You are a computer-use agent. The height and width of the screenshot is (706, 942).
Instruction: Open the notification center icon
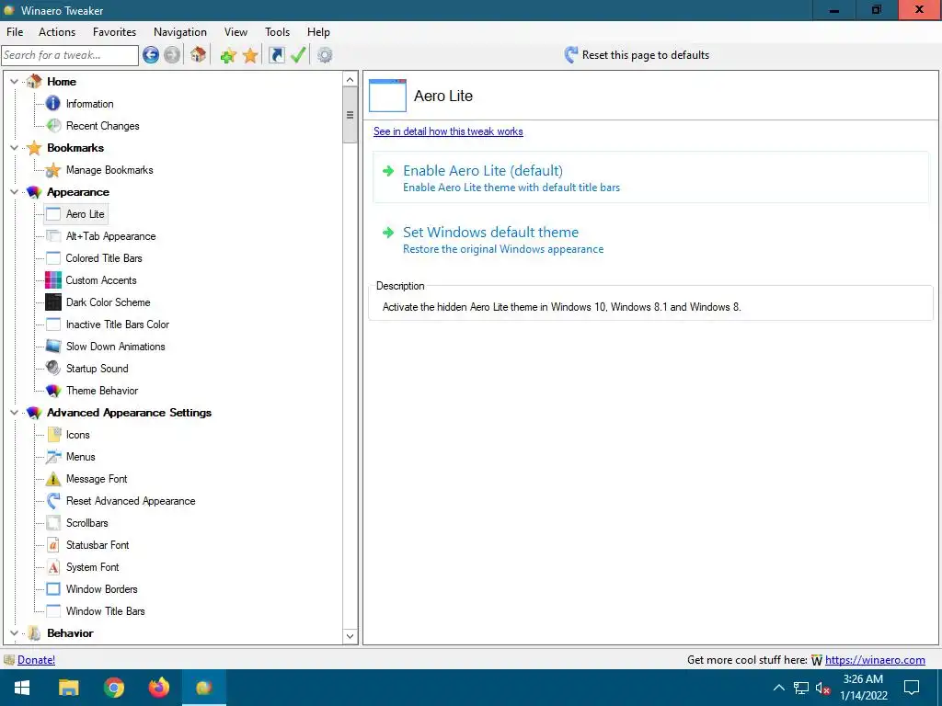(912, 688)
